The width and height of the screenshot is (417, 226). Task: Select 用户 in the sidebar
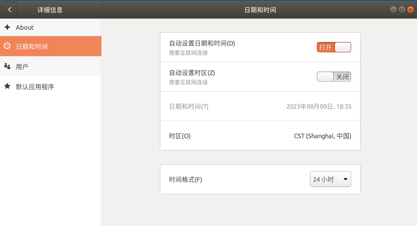22,67
